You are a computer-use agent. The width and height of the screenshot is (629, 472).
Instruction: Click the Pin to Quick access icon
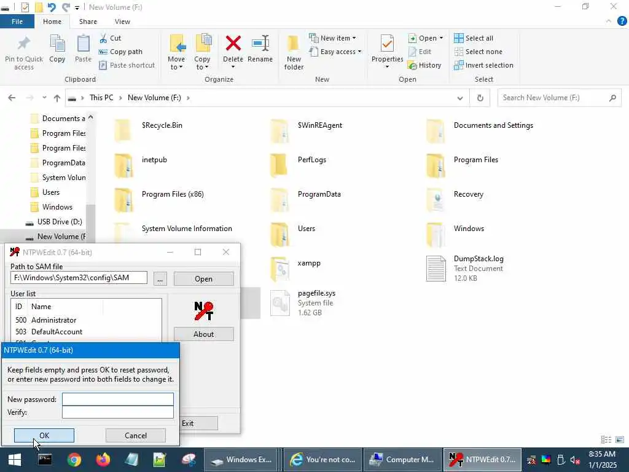[23, 44]
